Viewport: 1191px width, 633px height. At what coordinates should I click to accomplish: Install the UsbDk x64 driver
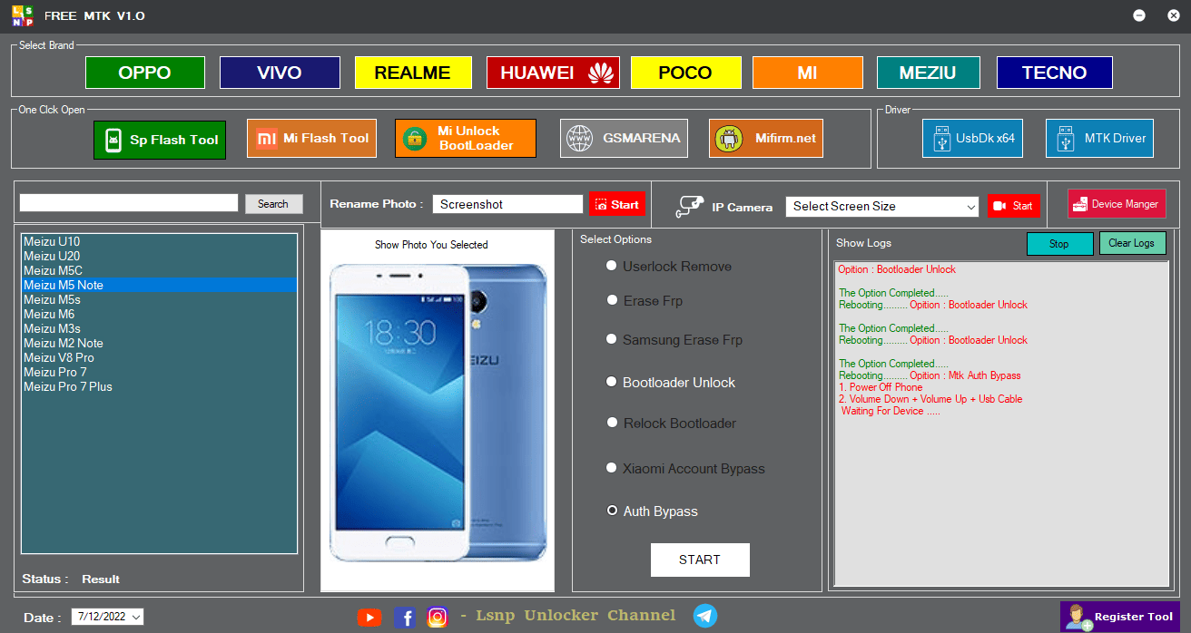[x=972, y=138]
